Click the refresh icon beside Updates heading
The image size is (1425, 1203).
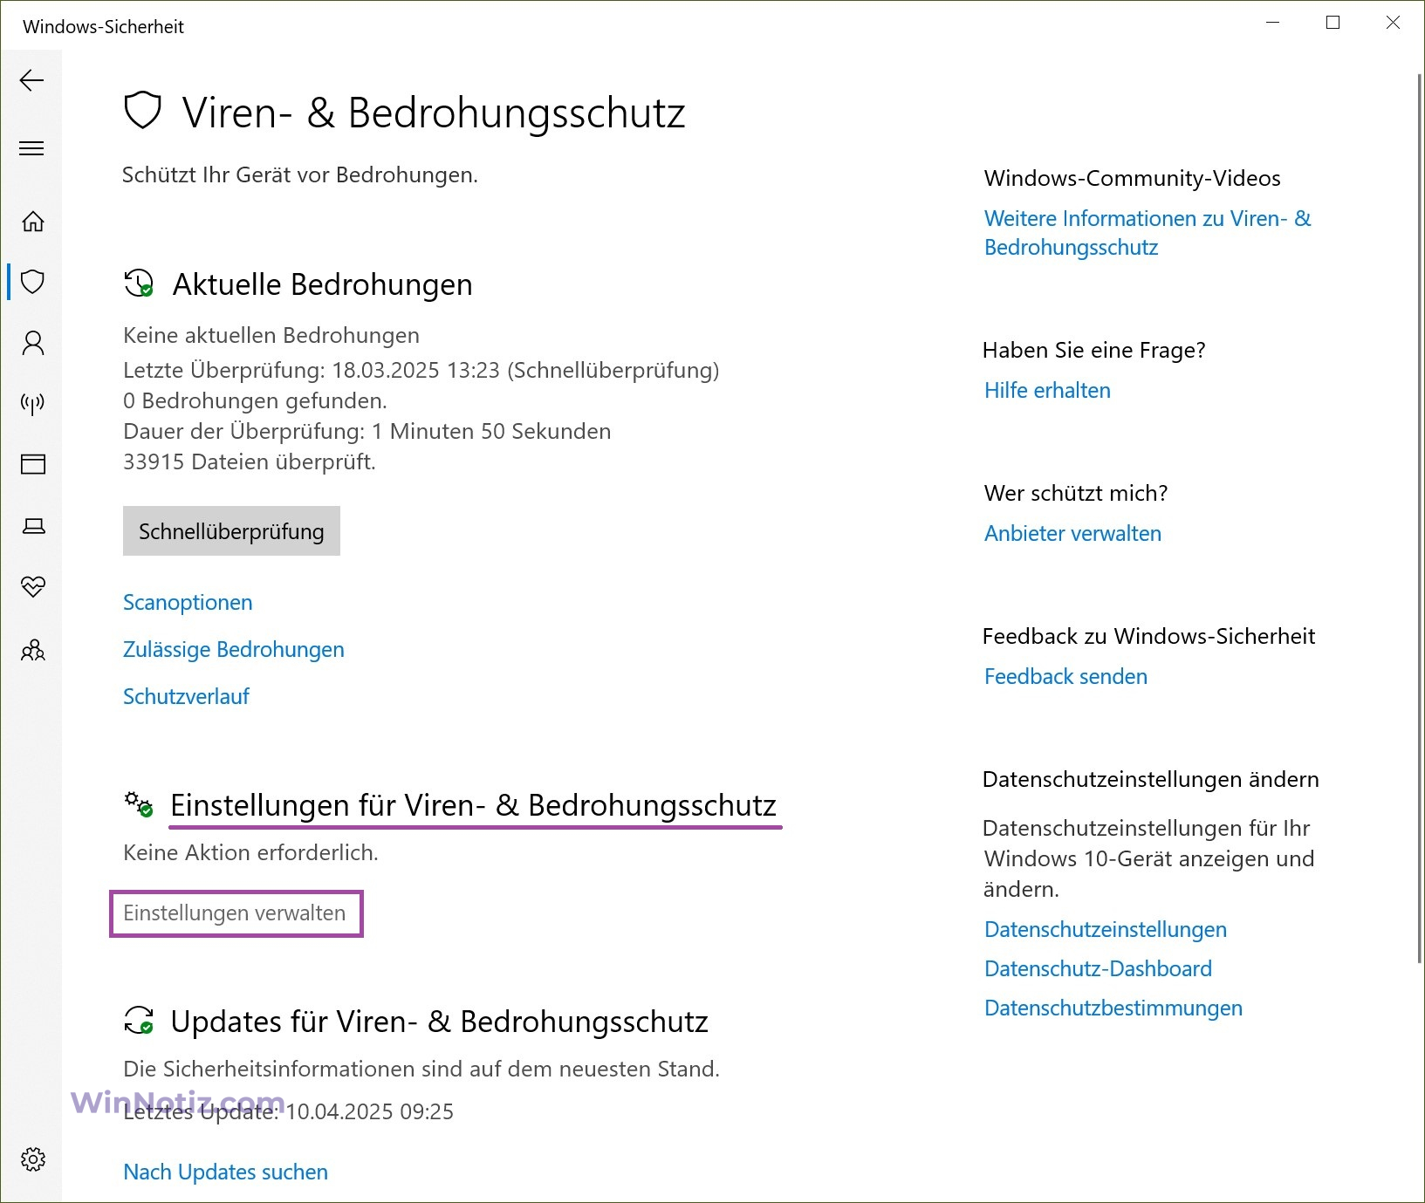pos(139,1020)
